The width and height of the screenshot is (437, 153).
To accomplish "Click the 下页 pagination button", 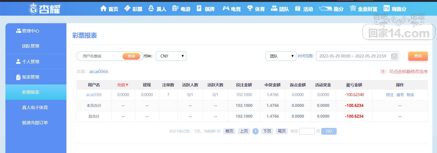I will tap(267, 131).
